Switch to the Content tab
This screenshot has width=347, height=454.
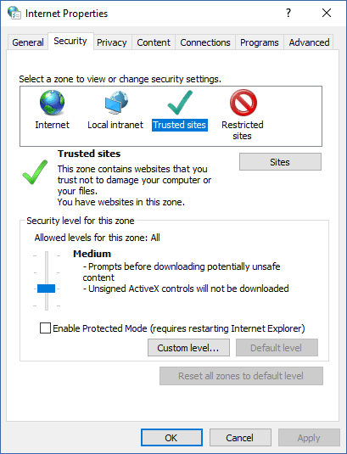(154, 42)
